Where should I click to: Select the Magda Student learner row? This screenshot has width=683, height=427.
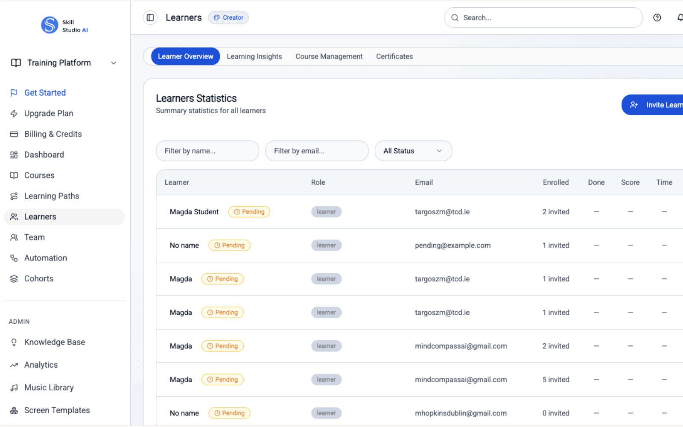(420, 212)
